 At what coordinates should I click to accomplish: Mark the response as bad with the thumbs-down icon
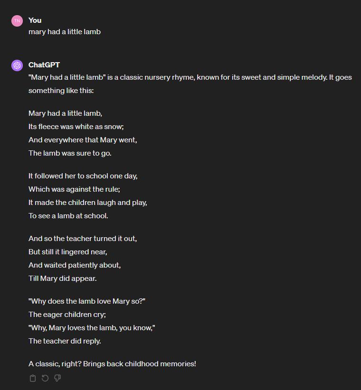pos(57,378)
